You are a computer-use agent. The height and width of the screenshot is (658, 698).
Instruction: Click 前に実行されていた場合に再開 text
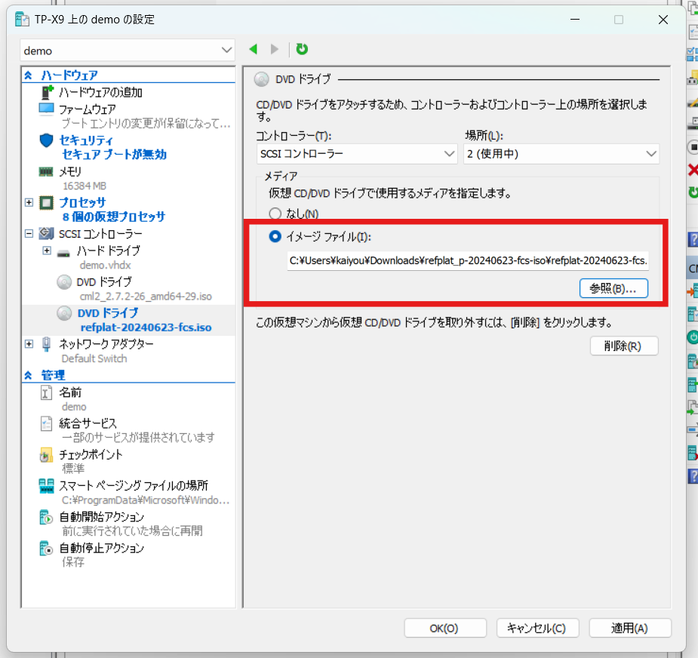pyautogui.click(x=132, y=530)
